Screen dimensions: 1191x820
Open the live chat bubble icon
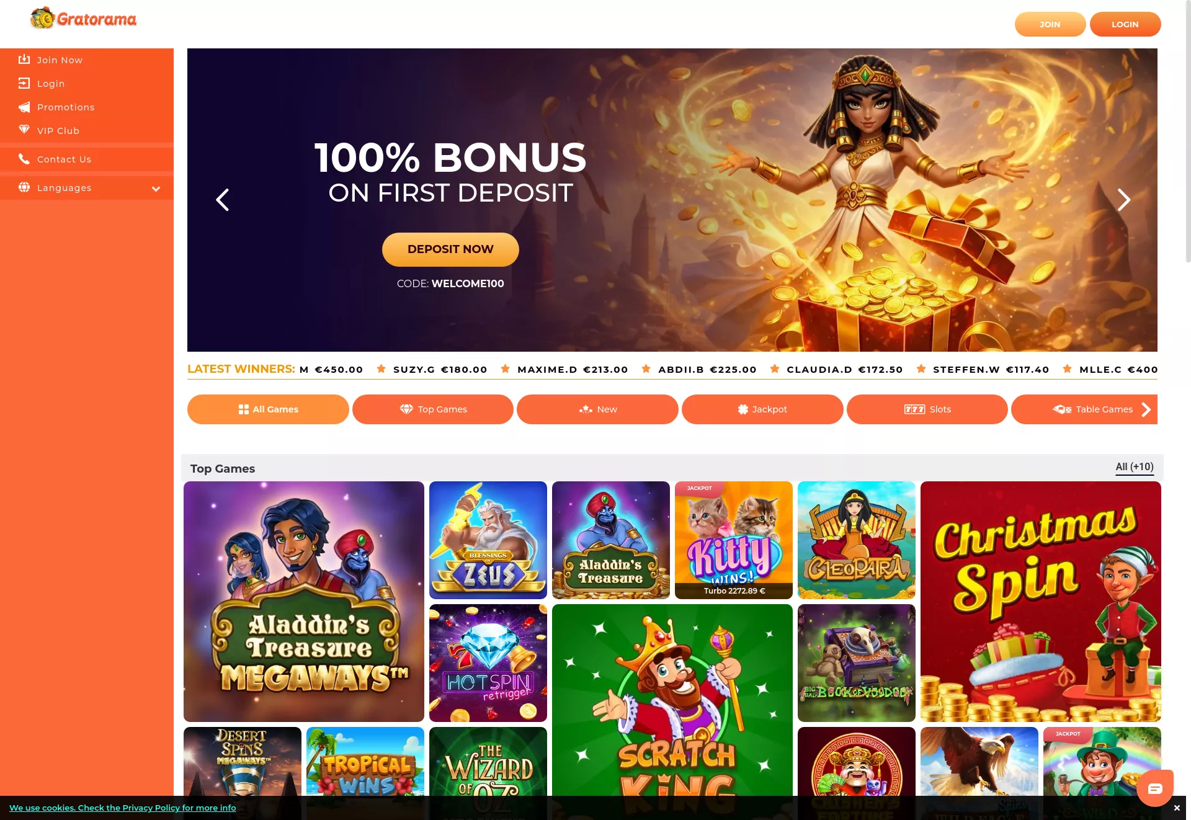pyautogui.click(x=1155, y=788)
